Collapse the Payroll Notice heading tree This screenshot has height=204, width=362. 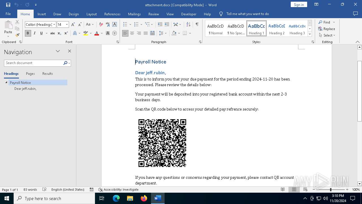pyautogui.click(x=6, y=82)
